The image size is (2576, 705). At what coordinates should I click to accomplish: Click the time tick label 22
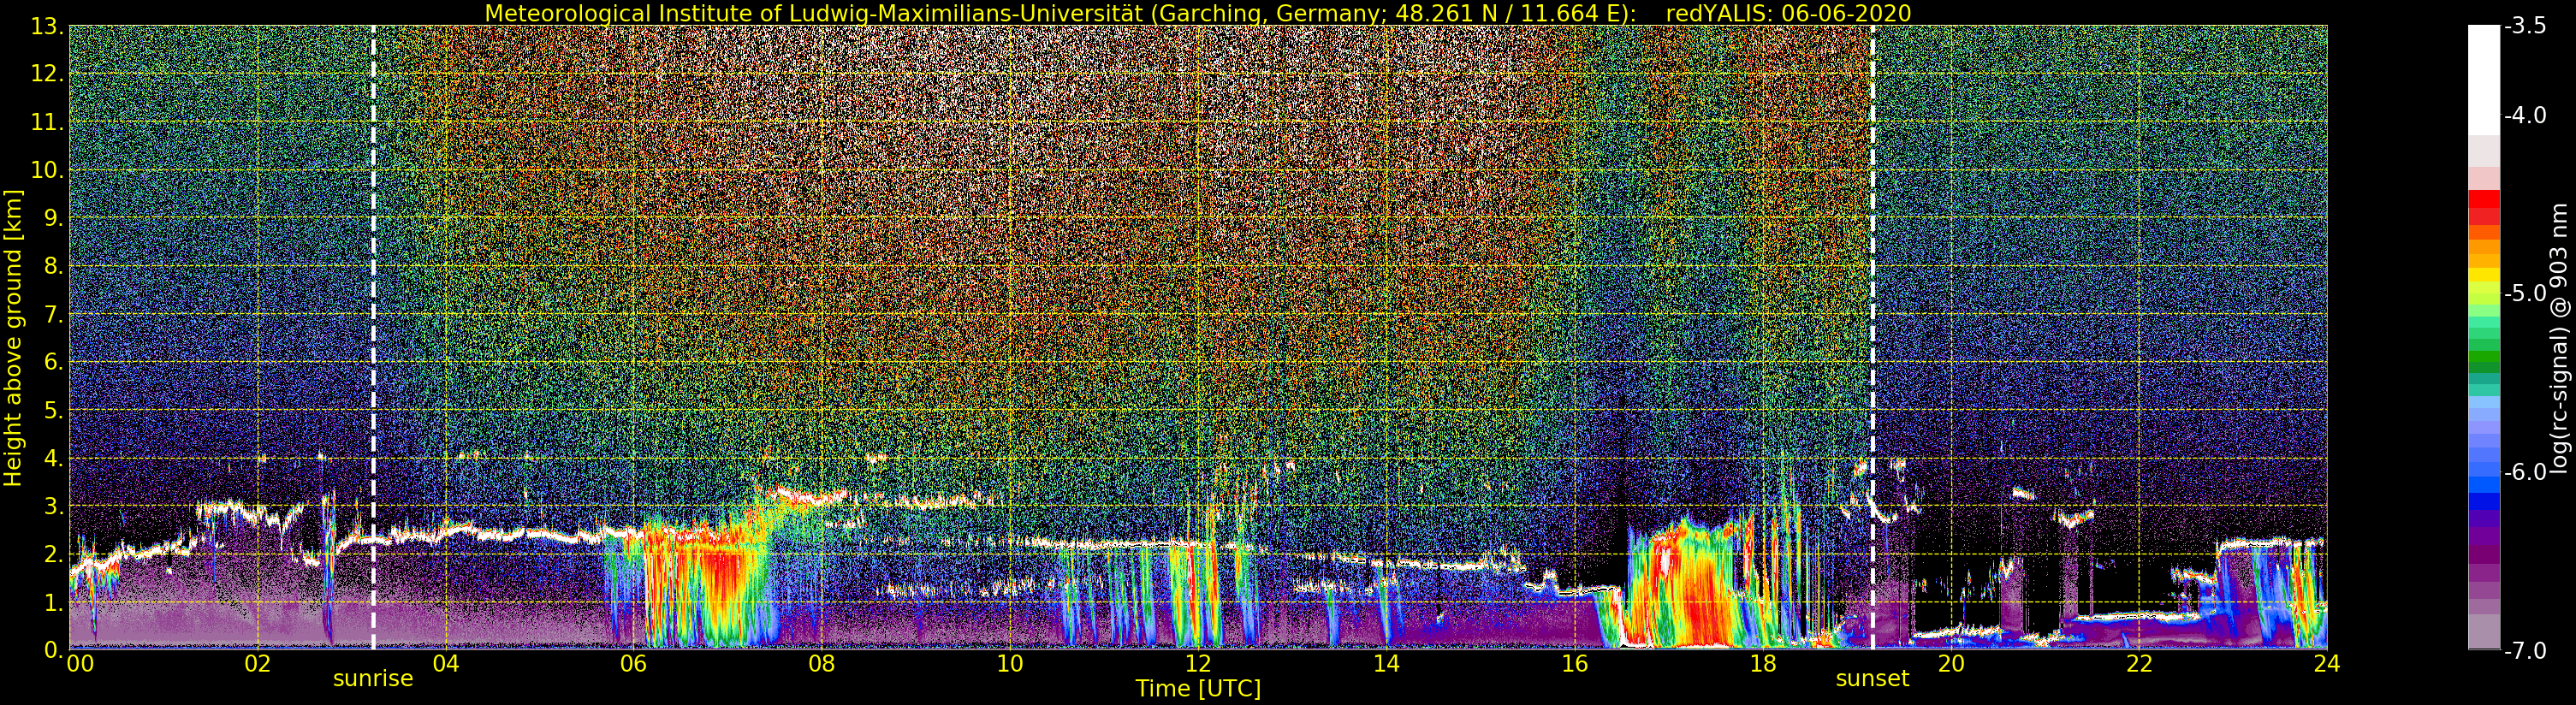[x=2139, y=664]
